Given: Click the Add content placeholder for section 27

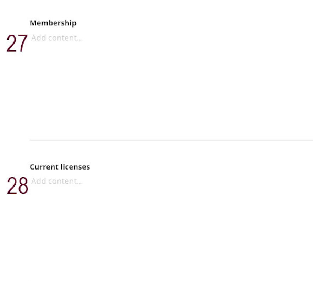Looking at the screenshot, I should point(57,38).
